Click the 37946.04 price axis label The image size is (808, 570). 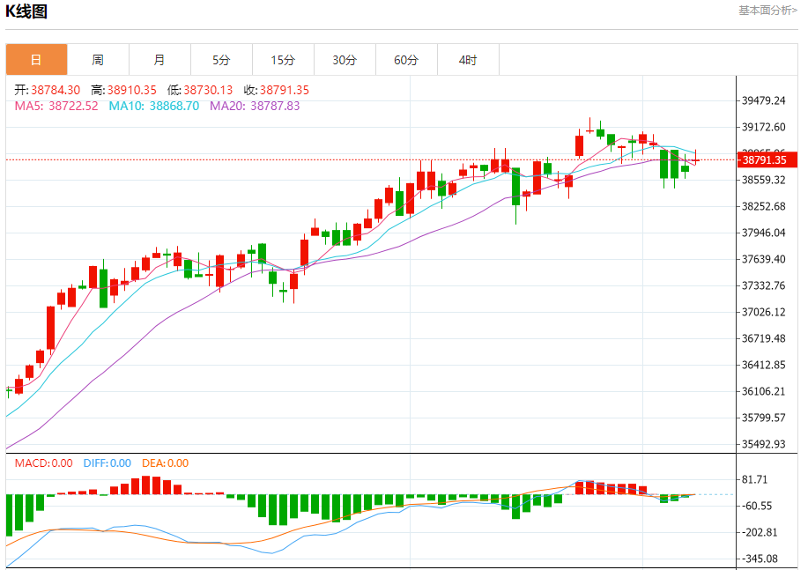click(764, 233)
